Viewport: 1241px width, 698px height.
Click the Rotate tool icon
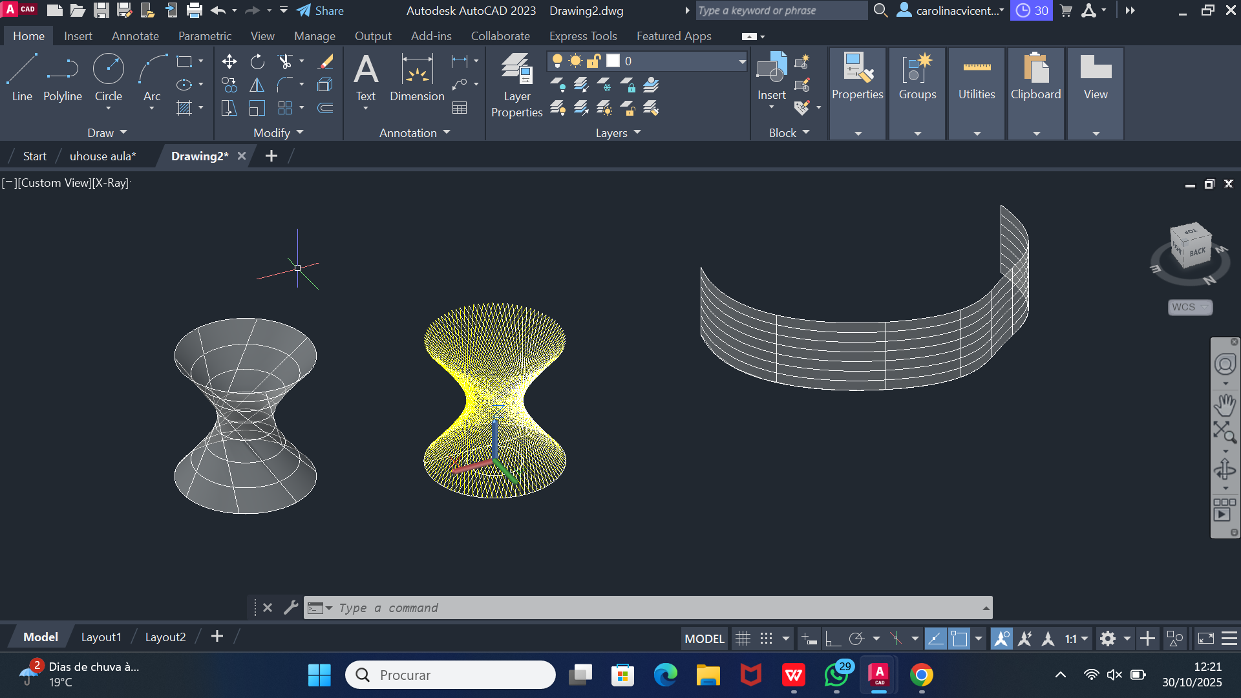click(x=257, y=61)
